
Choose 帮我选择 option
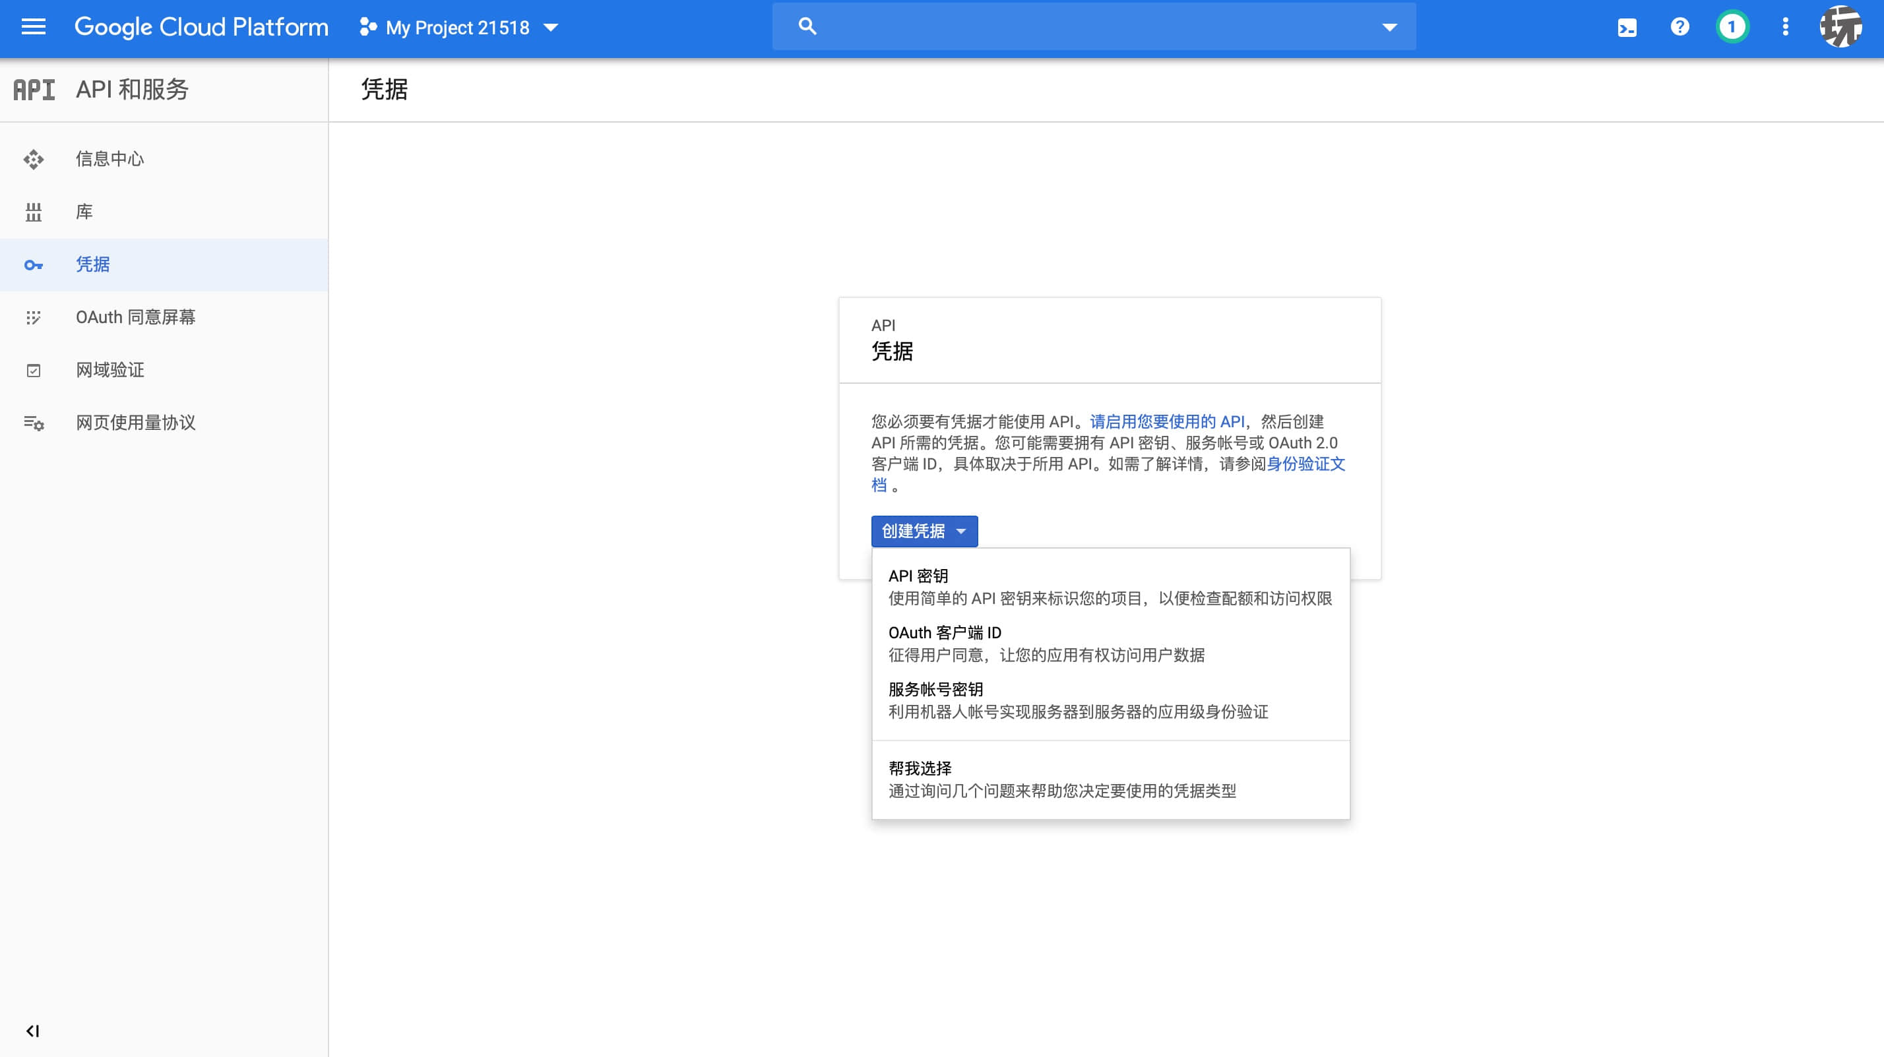[x=1111, y=779]
